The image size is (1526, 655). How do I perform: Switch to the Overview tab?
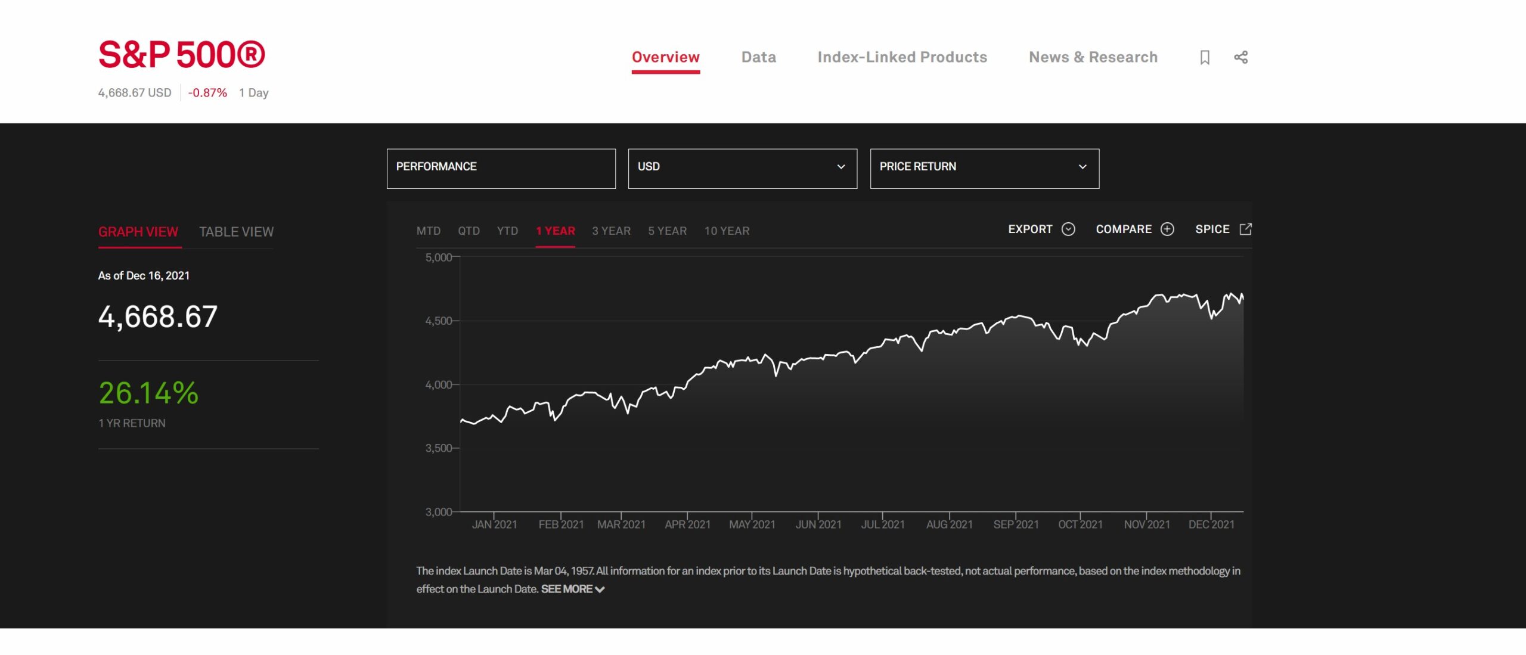(666, 57)
